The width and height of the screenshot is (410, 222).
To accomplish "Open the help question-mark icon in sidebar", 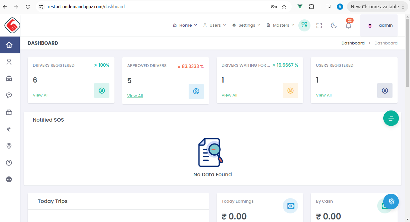I will click(9, 163).
